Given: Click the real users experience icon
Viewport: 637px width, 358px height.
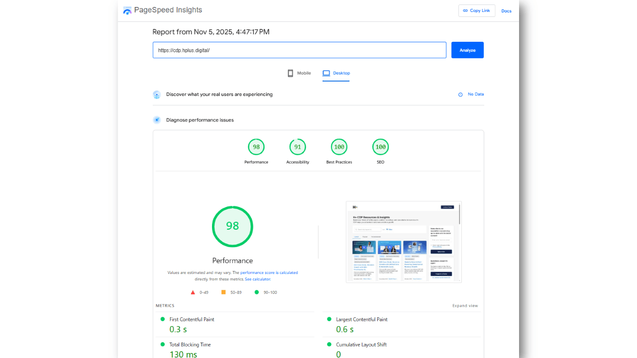Looking at the screenshot, I should 157,94.
